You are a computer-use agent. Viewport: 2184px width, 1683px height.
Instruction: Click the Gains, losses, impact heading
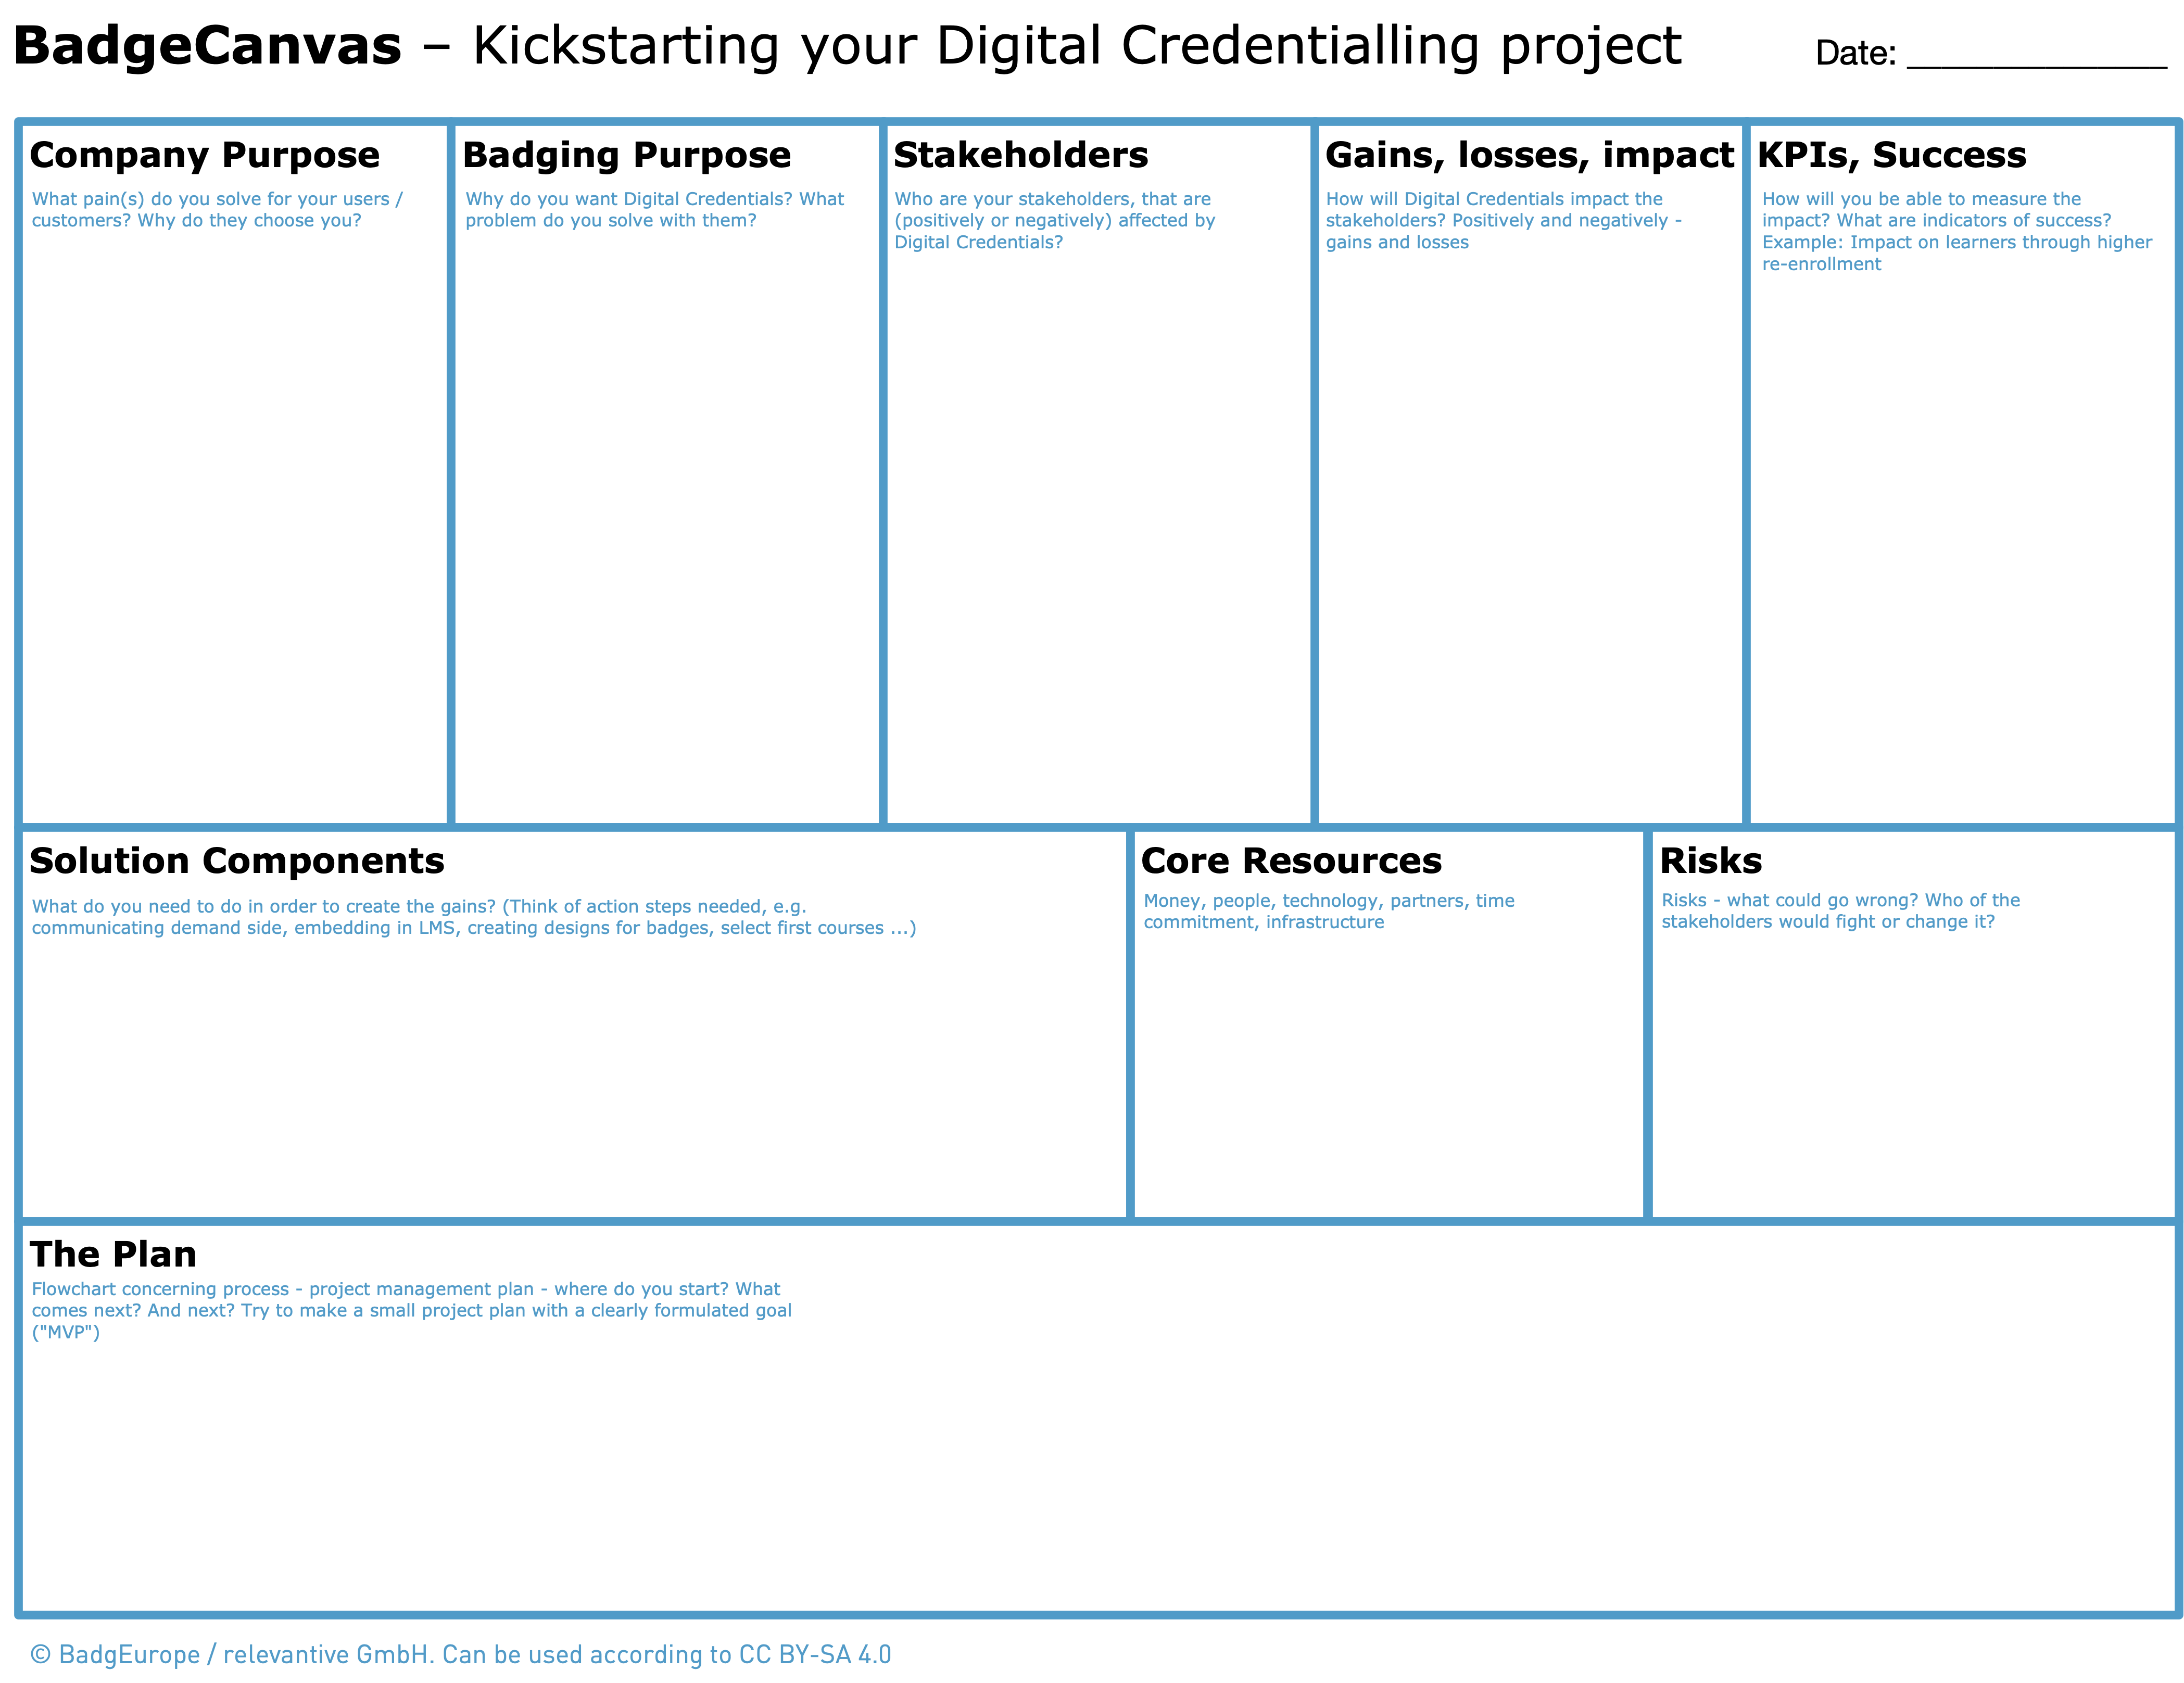click(1529, 155)
